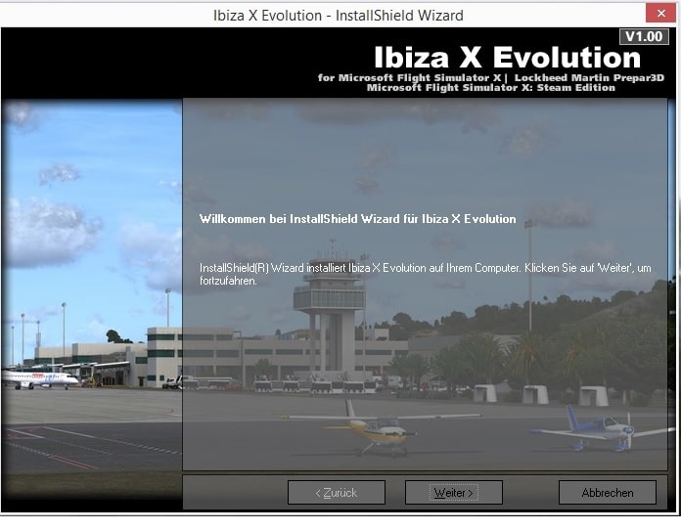681x531 pixels.
Task: Close the InstallShield Wizard window
Action: pos(657,14)
